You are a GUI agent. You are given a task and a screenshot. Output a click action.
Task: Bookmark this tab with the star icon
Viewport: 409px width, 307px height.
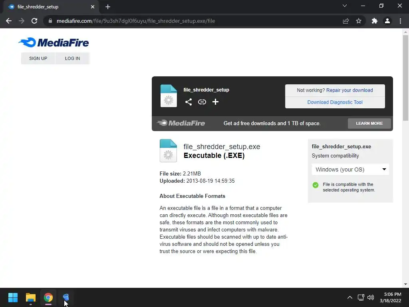[x=359, y=21]
